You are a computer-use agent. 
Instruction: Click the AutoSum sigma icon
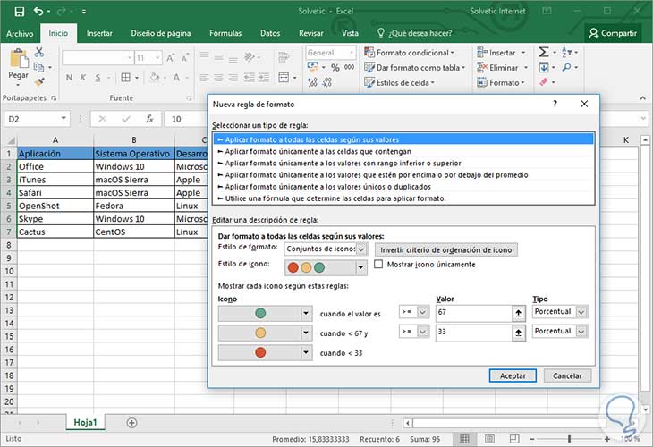(x=543, y=53)
